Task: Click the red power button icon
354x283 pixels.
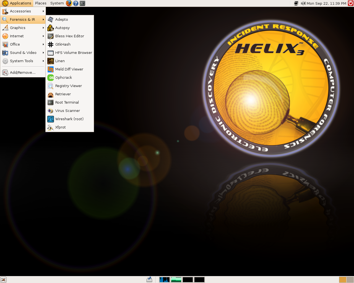Action: coord(350,3)
